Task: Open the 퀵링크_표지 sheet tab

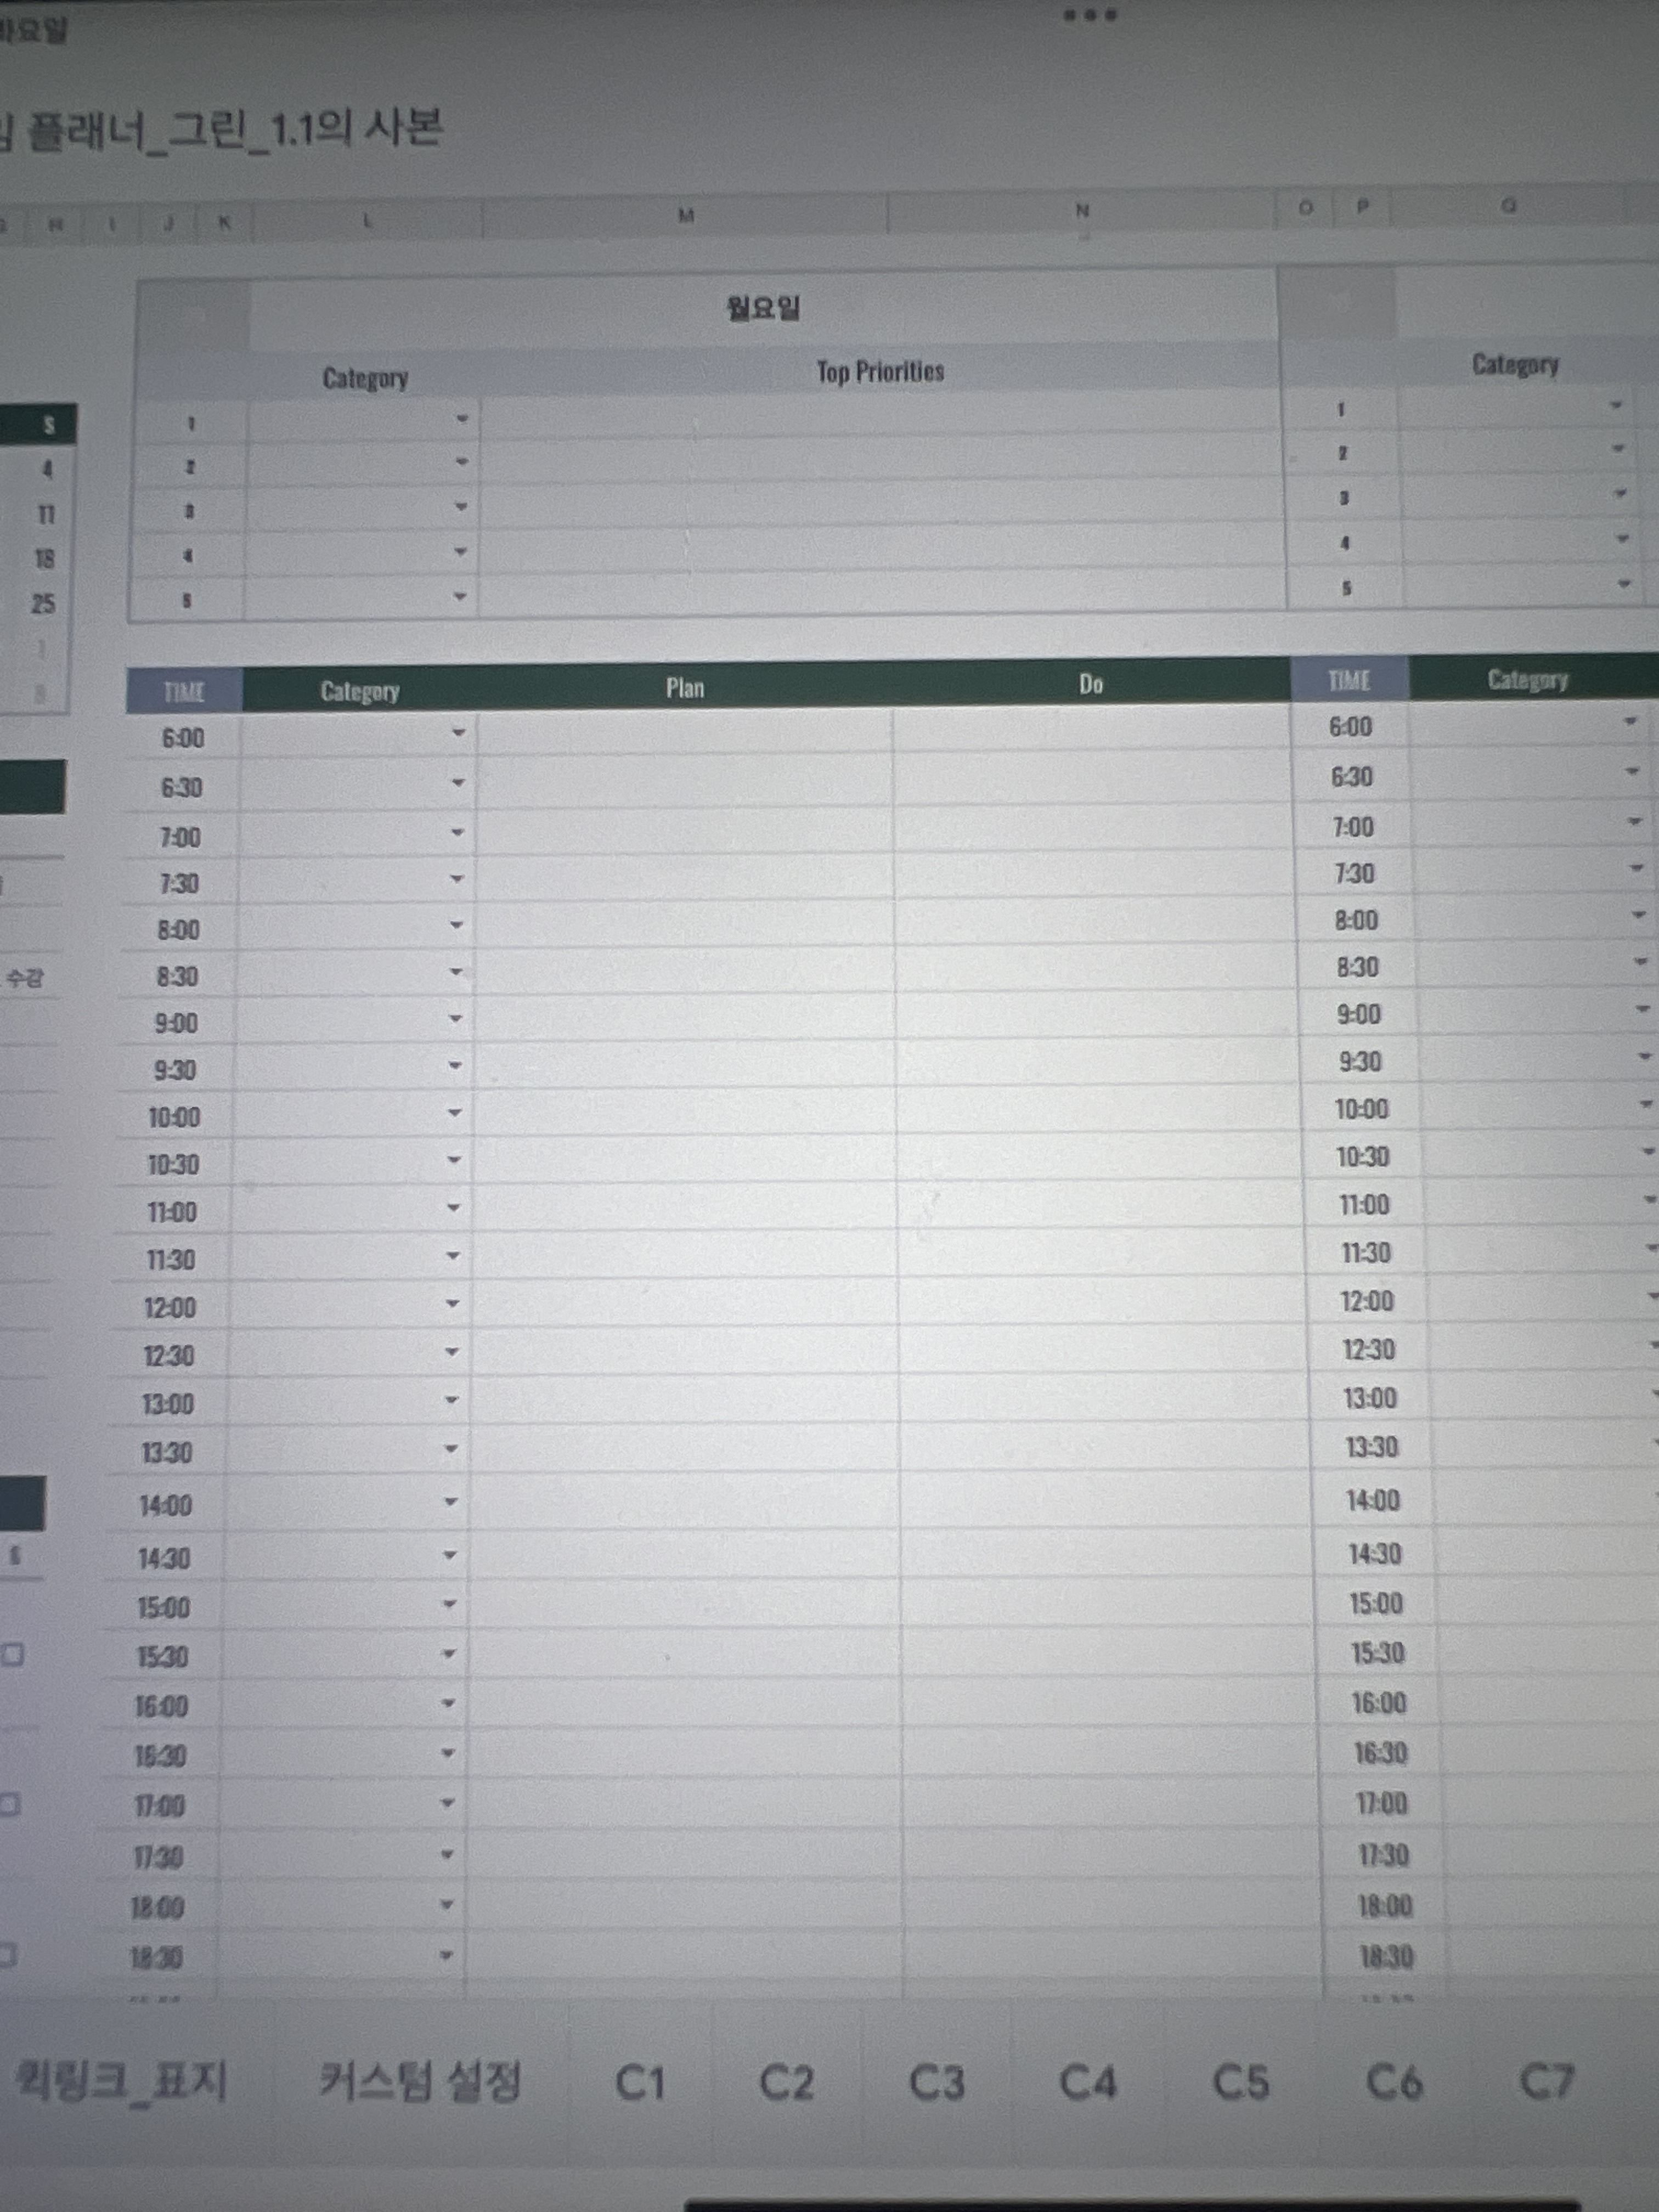Action: 122,2083
